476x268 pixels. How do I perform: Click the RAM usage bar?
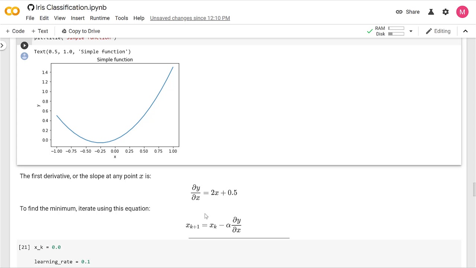(396, 28)
